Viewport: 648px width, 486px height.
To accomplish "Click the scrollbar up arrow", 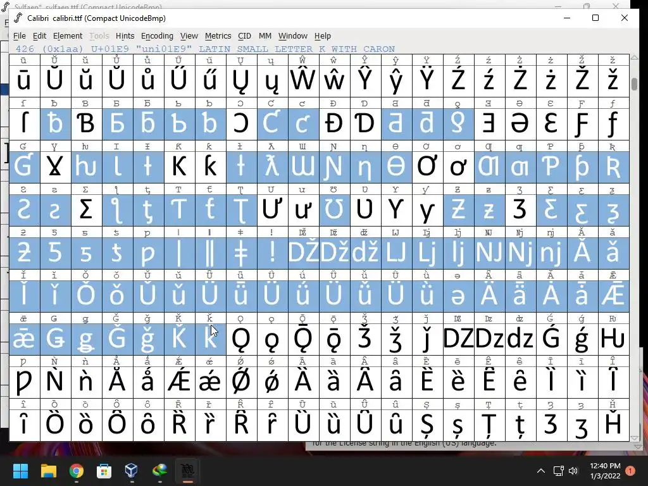I will point(634,58).
